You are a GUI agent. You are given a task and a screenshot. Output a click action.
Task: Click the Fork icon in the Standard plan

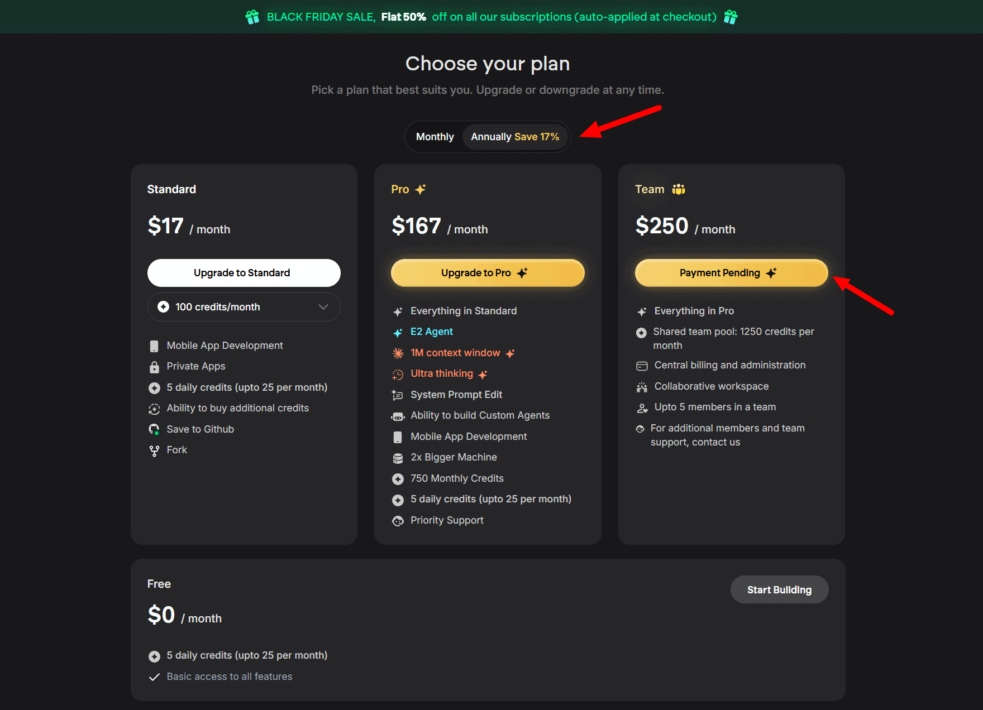pyautogui.click(x=154, y=450)
